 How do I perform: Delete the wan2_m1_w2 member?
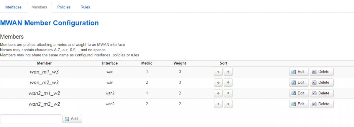322,94
